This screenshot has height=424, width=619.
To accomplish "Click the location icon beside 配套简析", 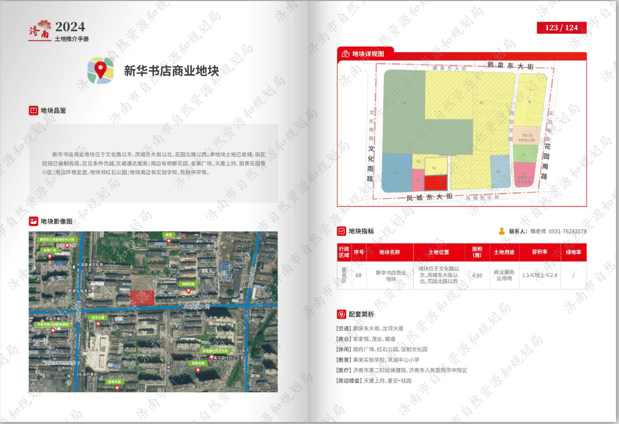I will 342,314.
